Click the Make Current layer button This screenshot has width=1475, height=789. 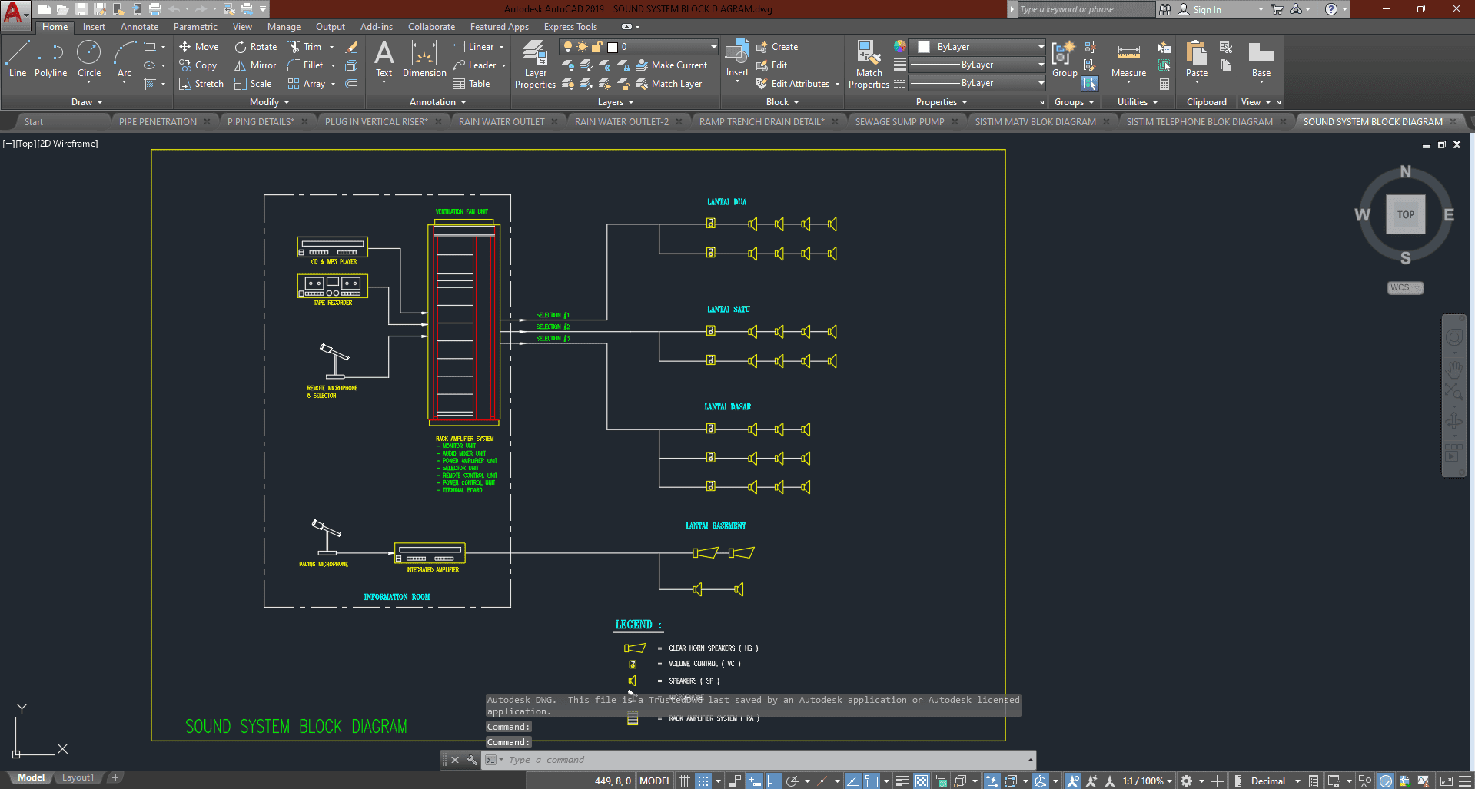pyautogui.click(x=672, y=65)
